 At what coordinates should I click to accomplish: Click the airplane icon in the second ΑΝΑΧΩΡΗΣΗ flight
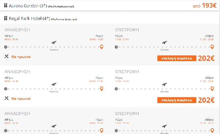pyautogui.click(x=54, y=84)
